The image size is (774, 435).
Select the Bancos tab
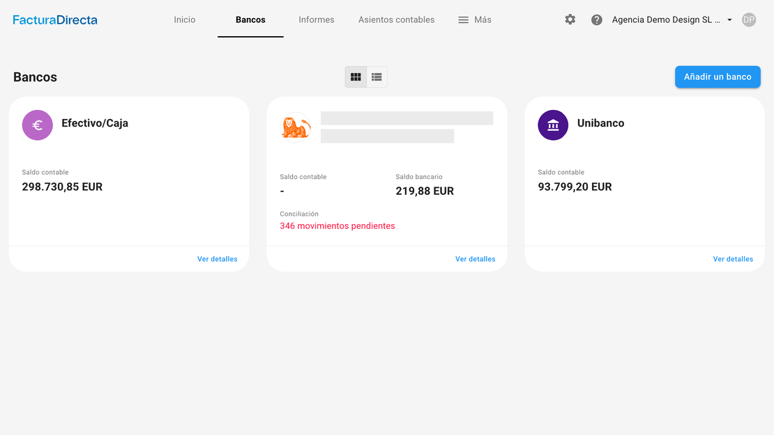pyautogui.click(x=250, y=19)
